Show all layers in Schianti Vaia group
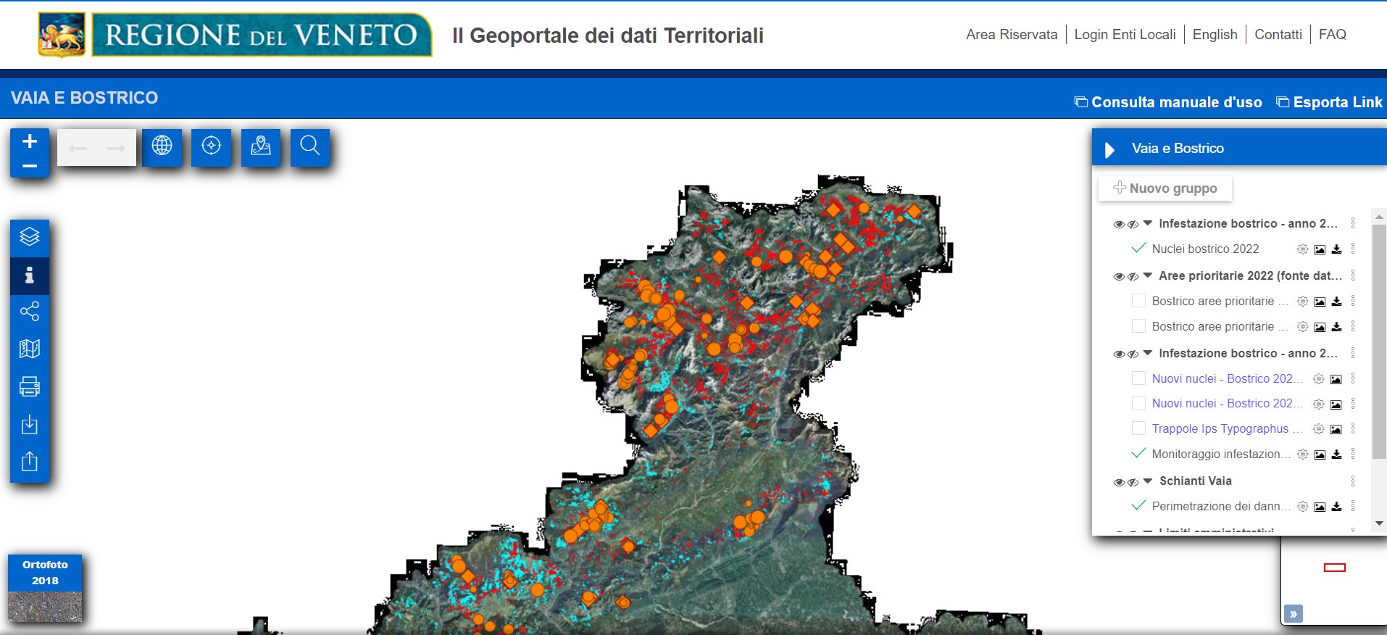 (1119, 482)
